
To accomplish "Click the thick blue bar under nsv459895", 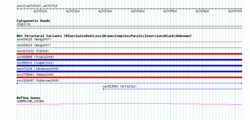I will click(x=129, y=60).
